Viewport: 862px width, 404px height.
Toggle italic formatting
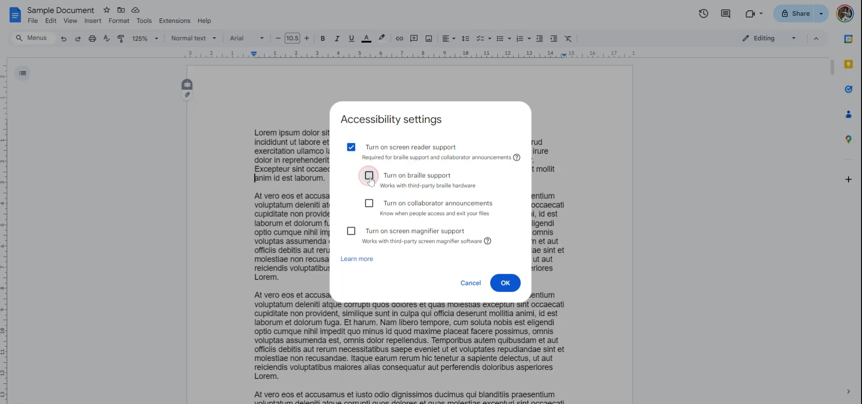coord(337,39)
